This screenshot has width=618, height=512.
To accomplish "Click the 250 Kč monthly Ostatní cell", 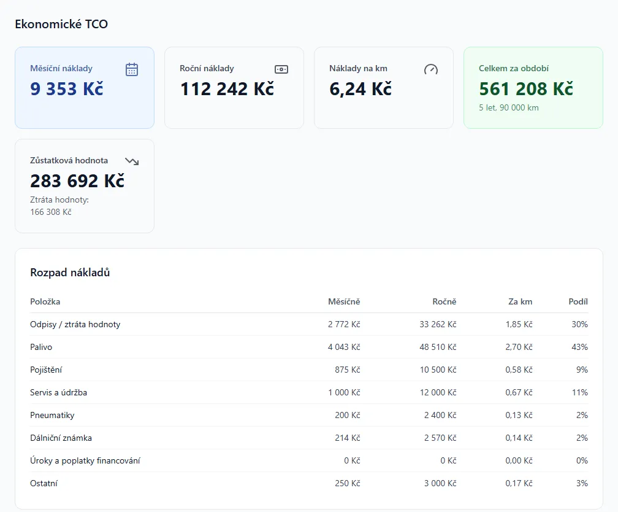I will [347, 483].
